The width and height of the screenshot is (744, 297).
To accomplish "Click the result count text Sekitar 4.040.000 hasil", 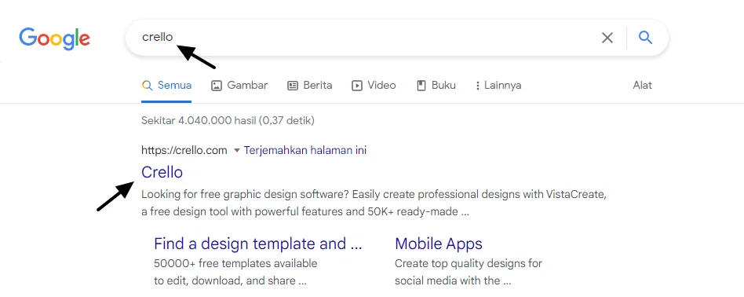I will pos(228,121).
